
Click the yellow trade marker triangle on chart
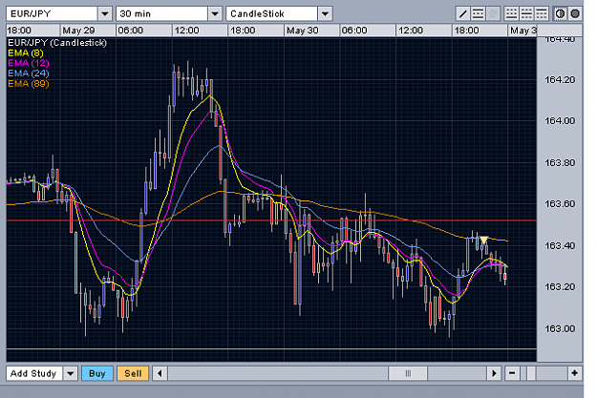coord(483,241)
